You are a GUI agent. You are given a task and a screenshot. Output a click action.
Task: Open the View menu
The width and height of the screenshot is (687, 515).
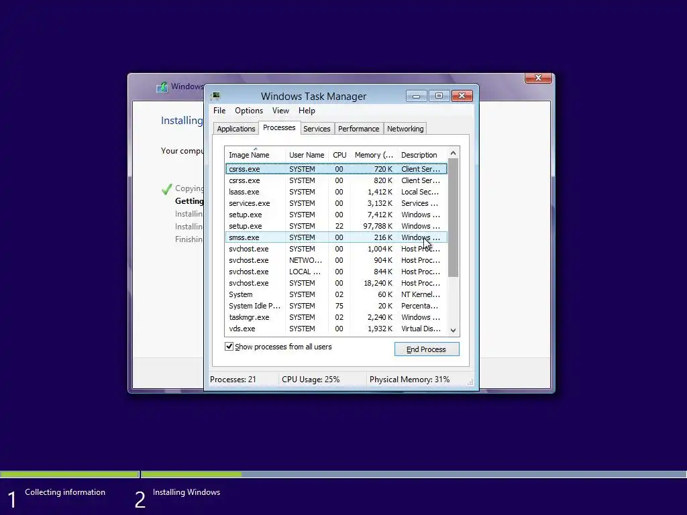click(x=280, y=111)
